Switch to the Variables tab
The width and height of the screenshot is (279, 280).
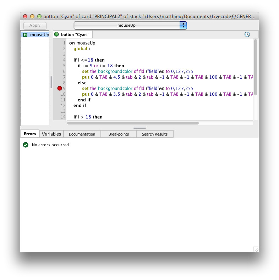point(51,134)
